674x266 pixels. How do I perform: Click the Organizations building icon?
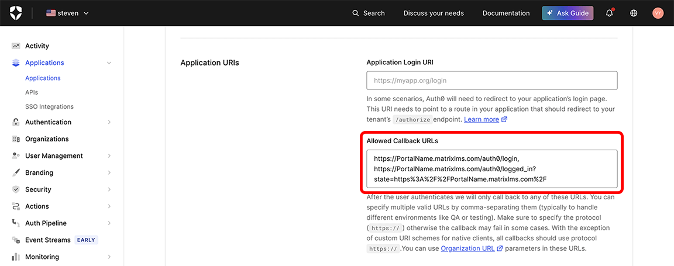(x=16, y=139)
